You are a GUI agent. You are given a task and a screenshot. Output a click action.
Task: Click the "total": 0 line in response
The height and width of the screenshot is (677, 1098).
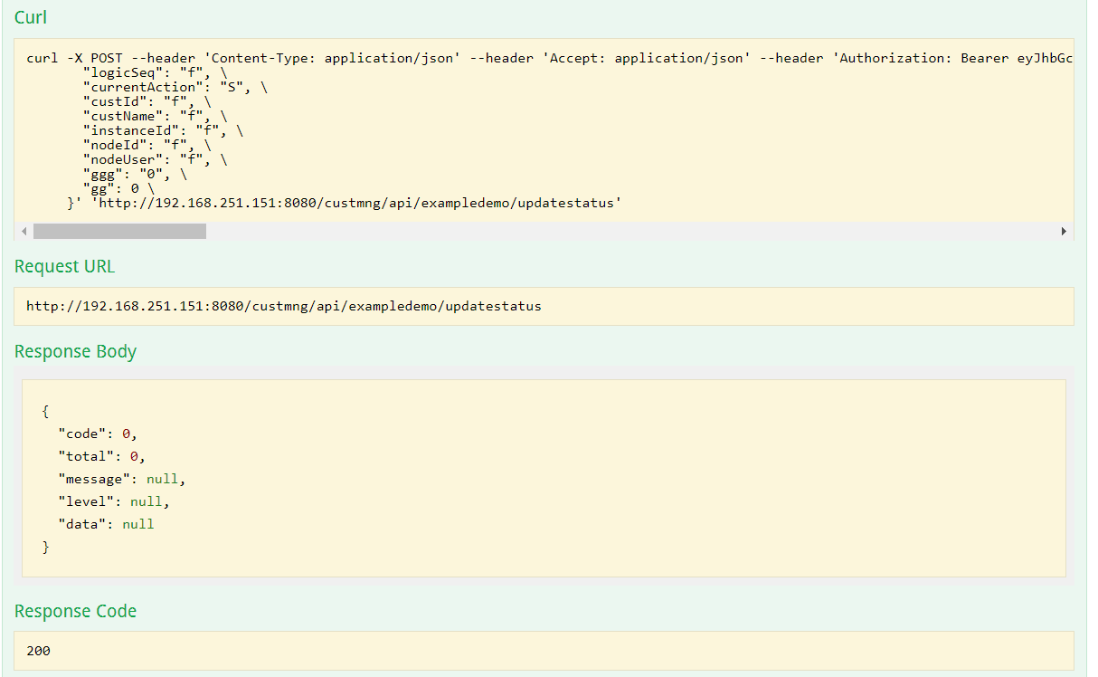pos(101,456)
